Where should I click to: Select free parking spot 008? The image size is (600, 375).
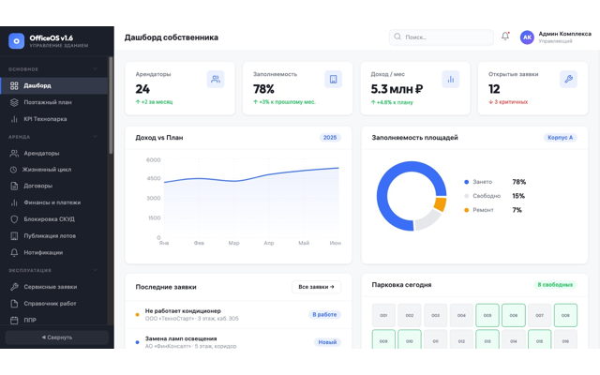[x=565, y=315]
